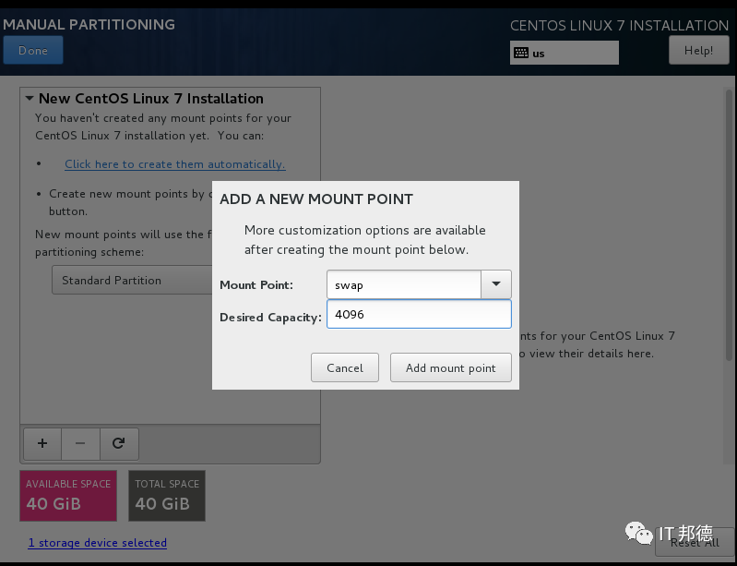Screen dimensions: 737x566
Task: Open the 1 storage device selected link
Action: click(x=97, y=543)
